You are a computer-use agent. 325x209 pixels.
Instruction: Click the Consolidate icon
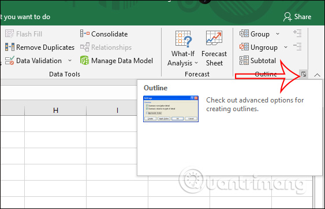click(x=84, y=34)
